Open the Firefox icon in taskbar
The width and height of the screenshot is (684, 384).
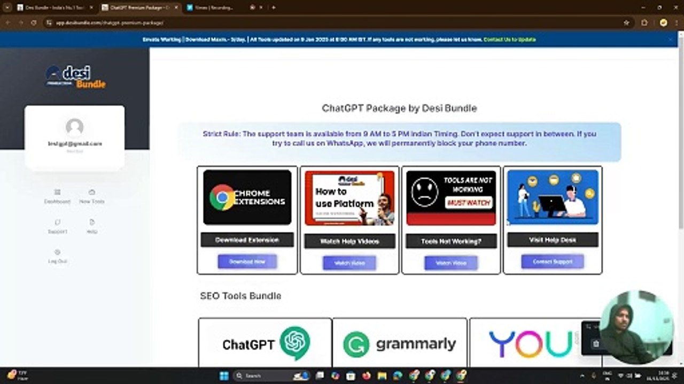click(366, 375)
